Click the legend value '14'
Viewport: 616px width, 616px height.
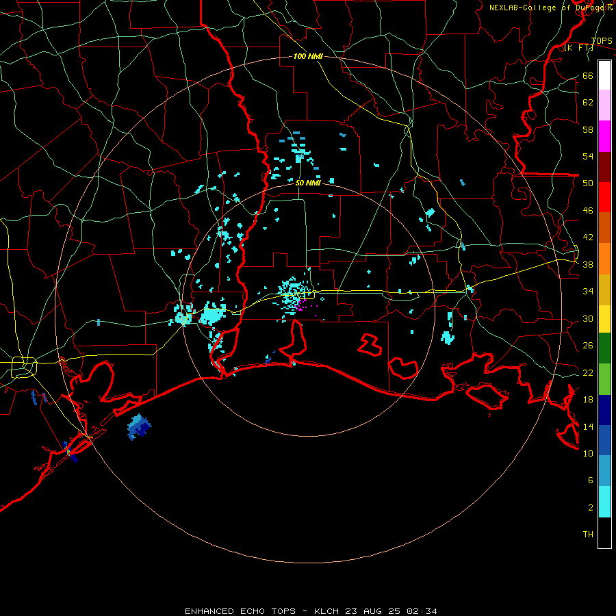pos(588,426)
